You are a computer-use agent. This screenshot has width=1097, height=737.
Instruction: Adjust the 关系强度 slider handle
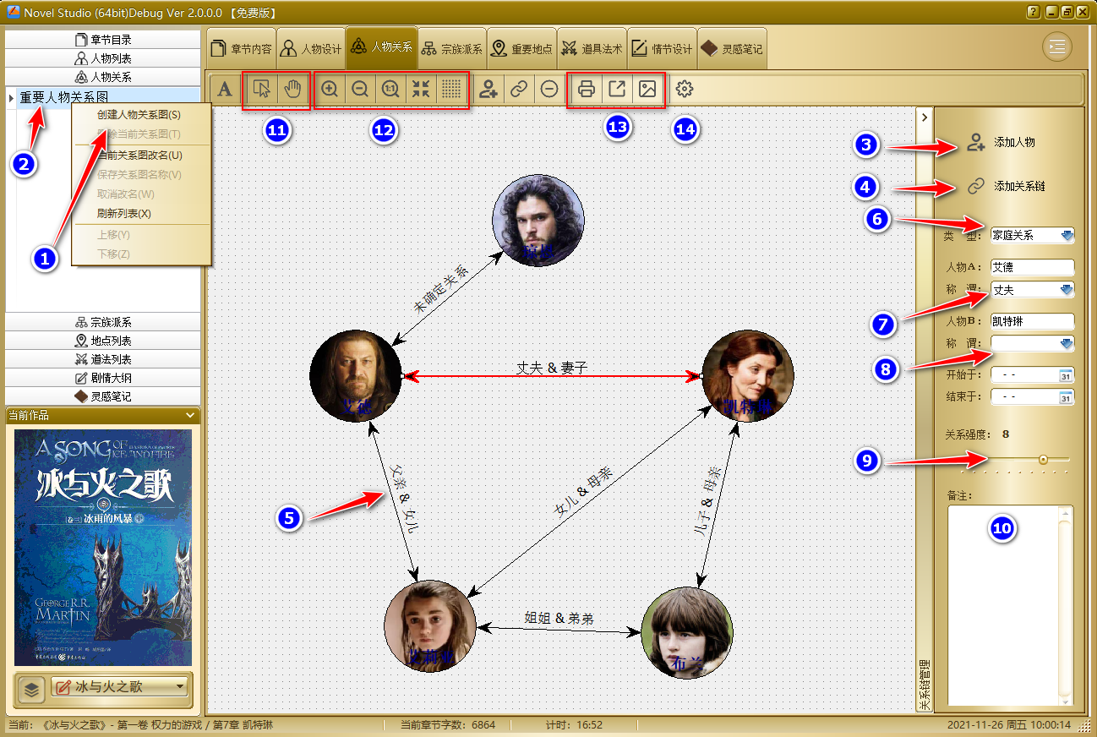click(x=1043, y=460)
